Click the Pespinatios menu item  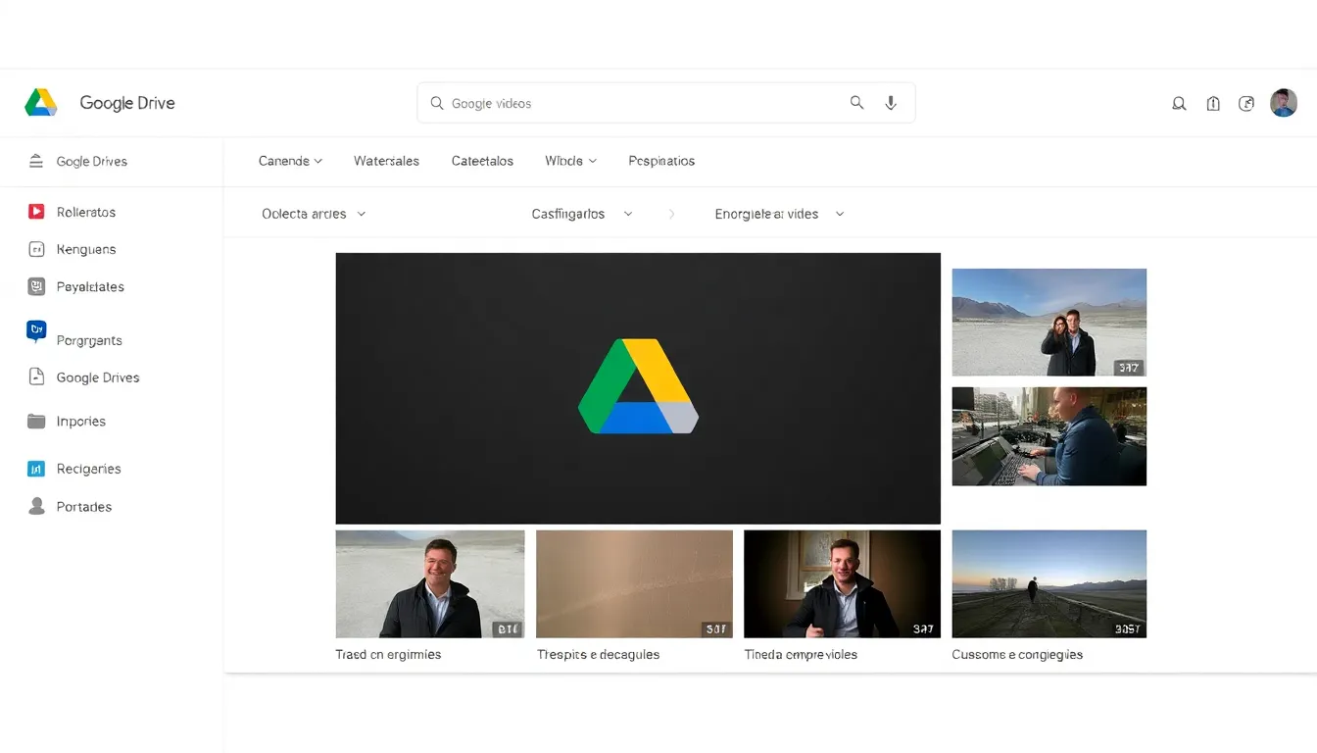point(660,160)
